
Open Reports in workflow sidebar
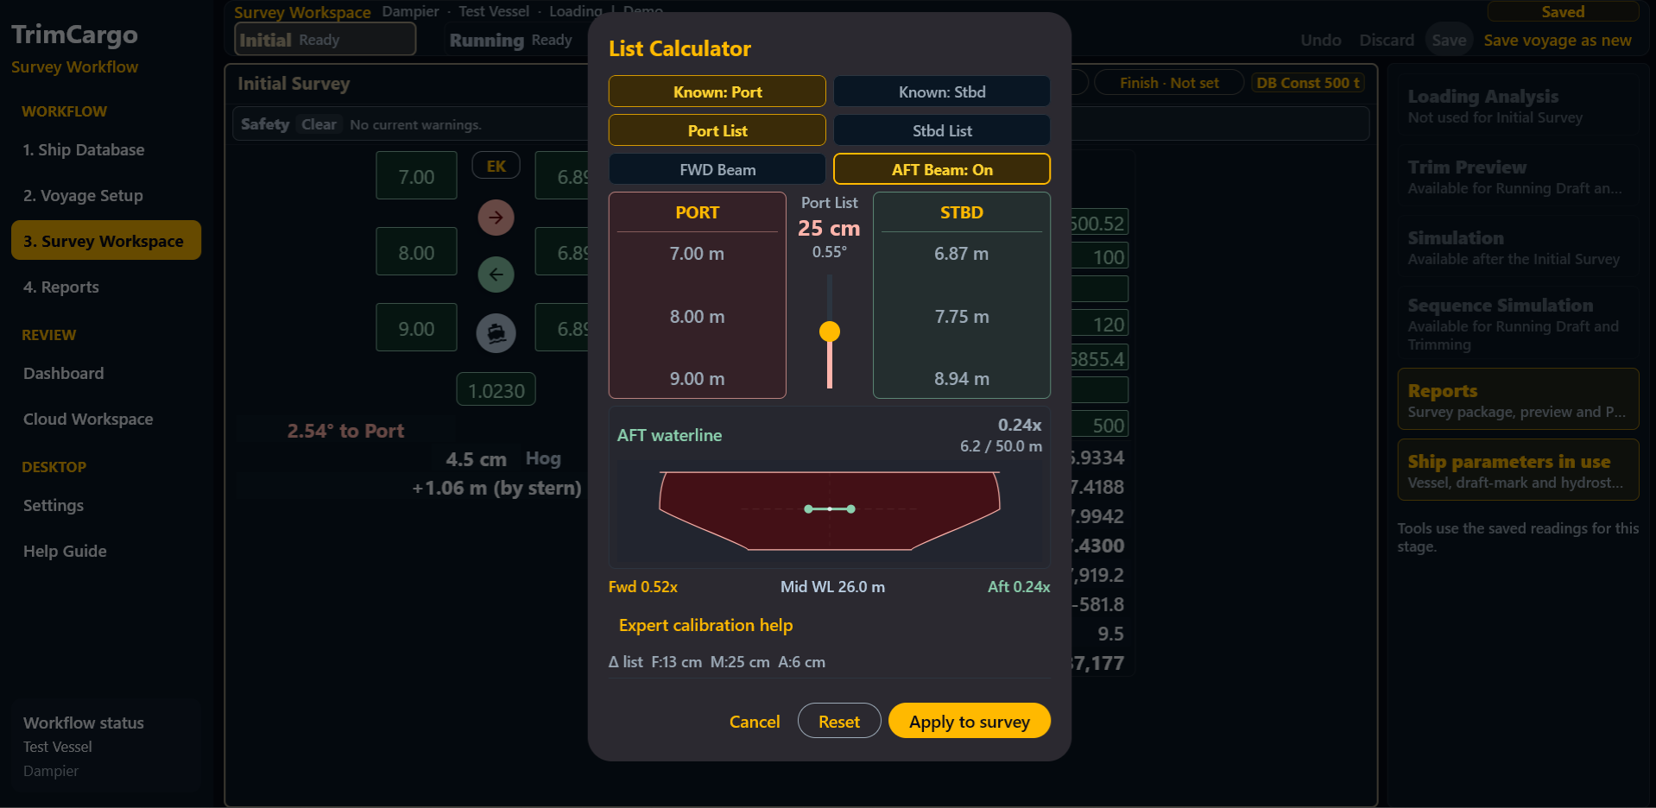tap(106, 287)
